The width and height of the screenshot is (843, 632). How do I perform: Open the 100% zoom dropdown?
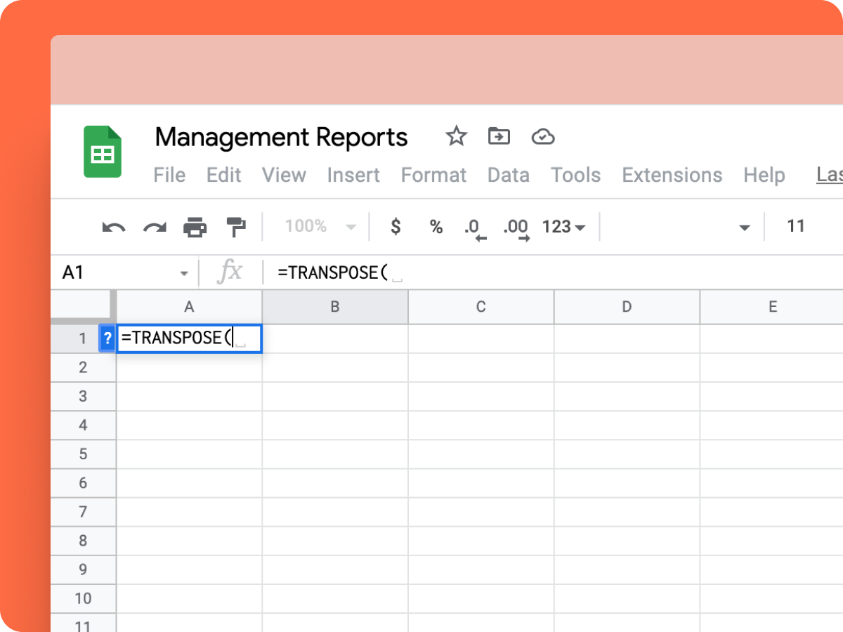click(x=320, y=227)
